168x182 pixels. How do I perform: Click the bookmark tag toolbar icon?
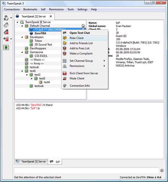coord(6,25)
